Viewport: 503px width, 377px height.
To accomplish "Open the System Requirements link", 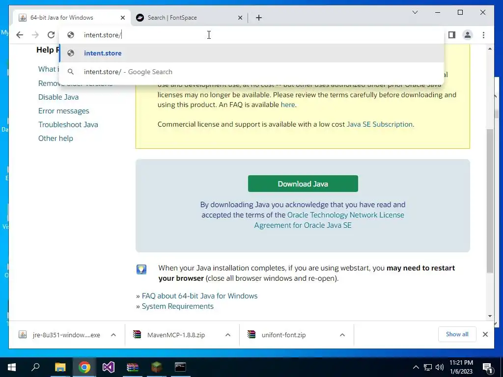I will coord(177,306).
